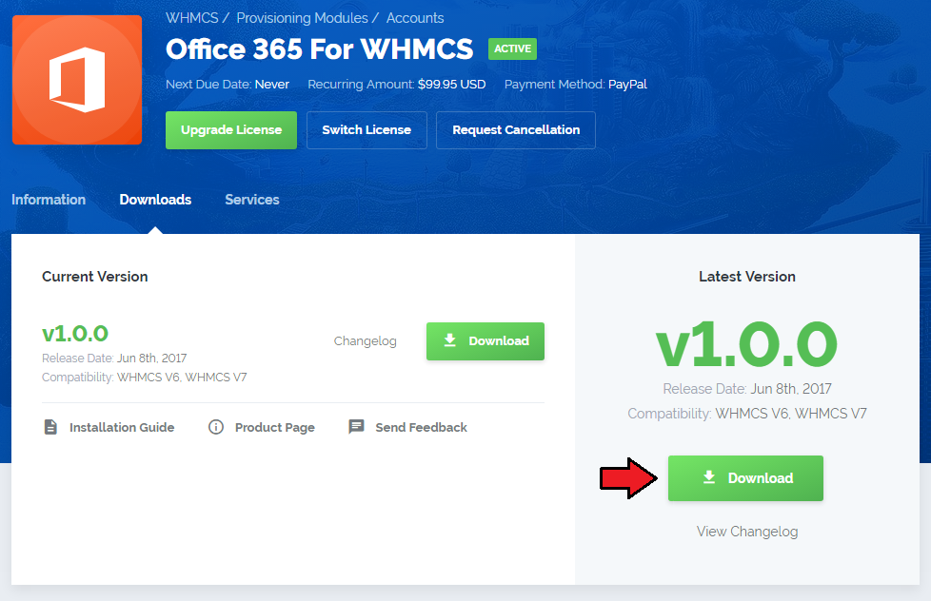Screen dimensions: 931x601
Task: Click the Latest Version release date line
Action: [x=747, y=389]
